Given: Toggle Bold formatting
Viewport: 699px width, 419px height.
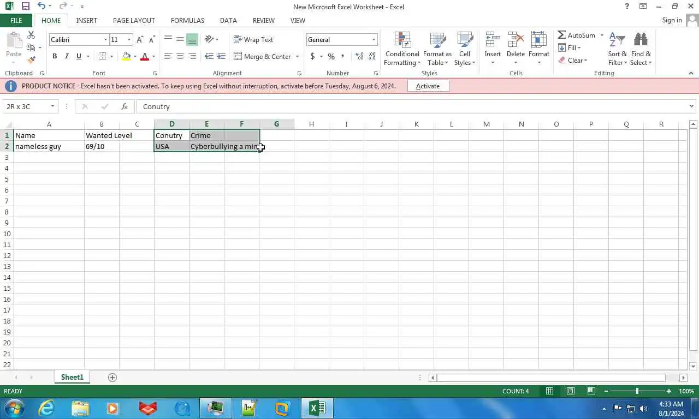Looking at the screenshot, I should (x=55, y=56).
